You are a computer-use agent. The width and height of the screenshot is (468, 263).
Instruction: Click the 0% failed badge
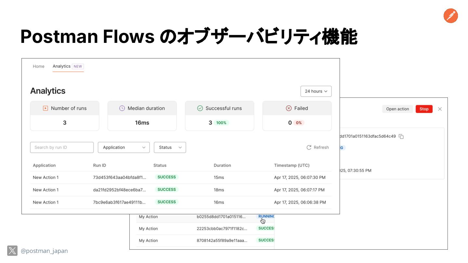point(299,123)
